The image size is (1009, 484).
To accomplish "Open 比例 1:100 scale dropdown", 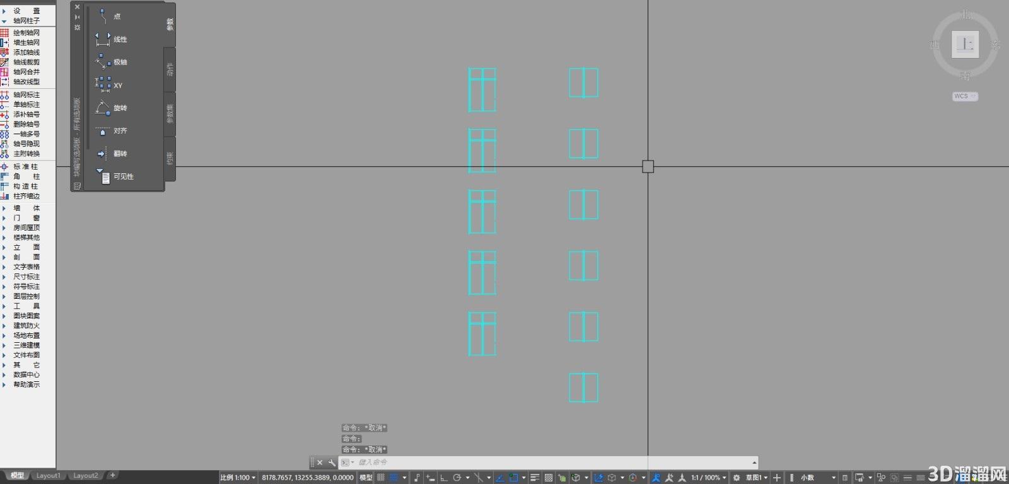I will [x=238, y=478].
